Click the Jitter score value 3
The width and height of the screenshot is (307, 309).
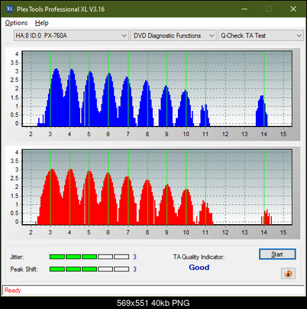click(134, 257)
